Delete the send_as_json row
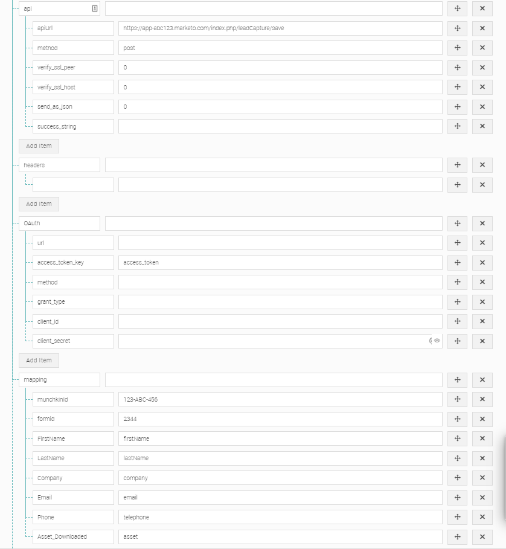This screenshot has height=549, width=506. [482, 107]
